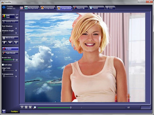Screen dimensions: 154x115
Task: Click the horizontal flip arrows button
Action: pyautogui.click(x=10, y=43)
